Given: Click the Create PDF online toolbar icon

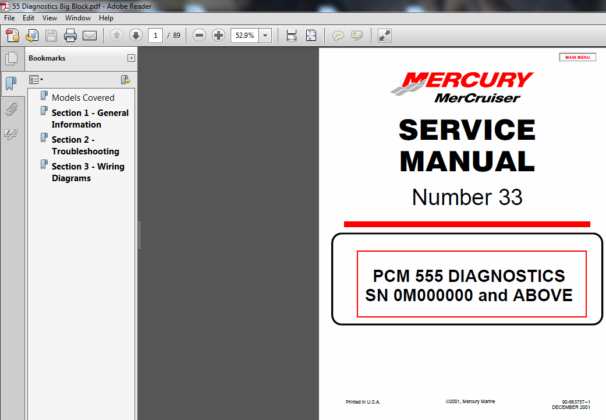Looking at the screenshot, I should [x=13, y=36].
